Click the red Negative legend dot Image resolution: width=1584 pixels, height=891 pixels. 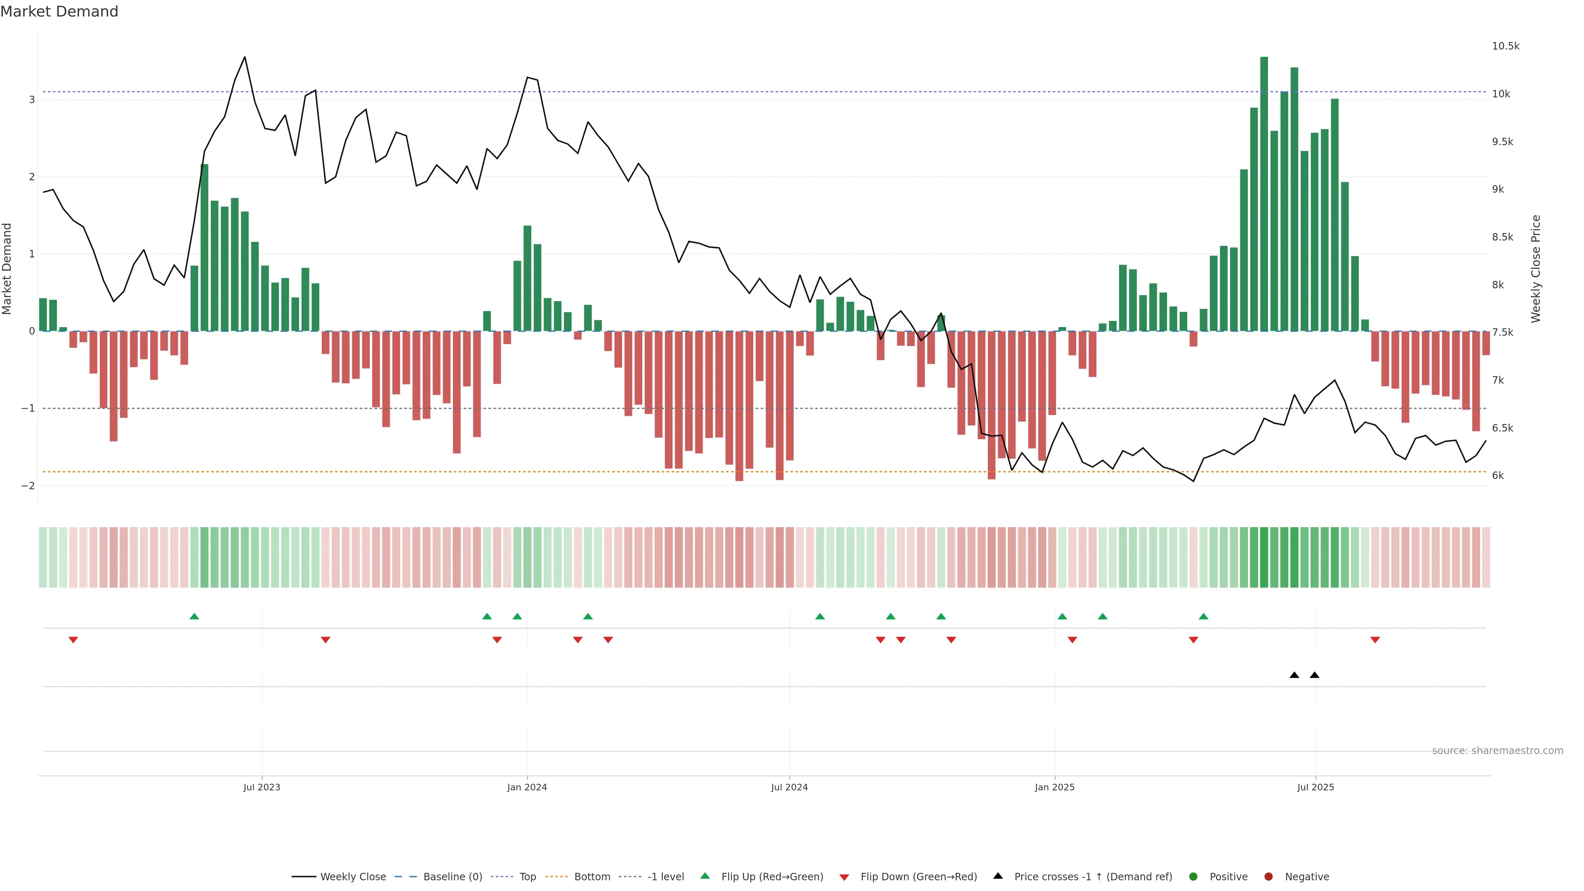1268,876
